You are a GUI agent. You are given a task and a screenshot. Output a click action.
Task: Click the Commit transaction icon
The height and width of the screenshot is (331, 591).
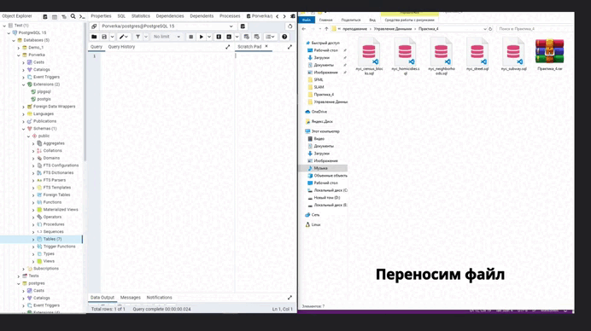click(247, 37)
